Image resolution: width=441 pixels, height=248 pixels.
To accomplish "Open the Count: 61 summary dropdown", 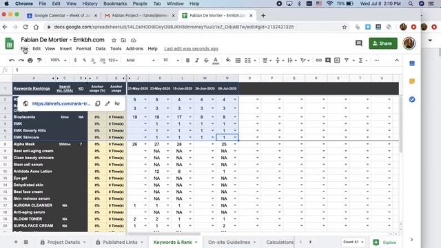I will point(353,242).
